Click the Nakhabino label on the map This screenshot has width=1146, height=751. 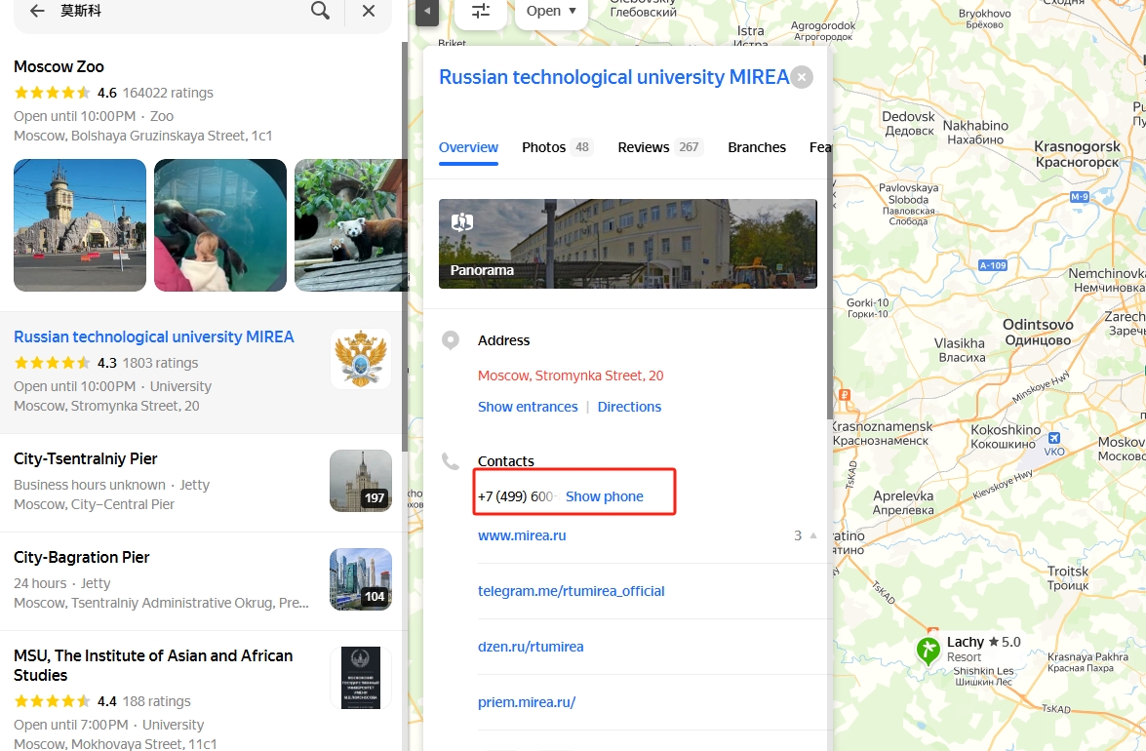tap(975, 133)
